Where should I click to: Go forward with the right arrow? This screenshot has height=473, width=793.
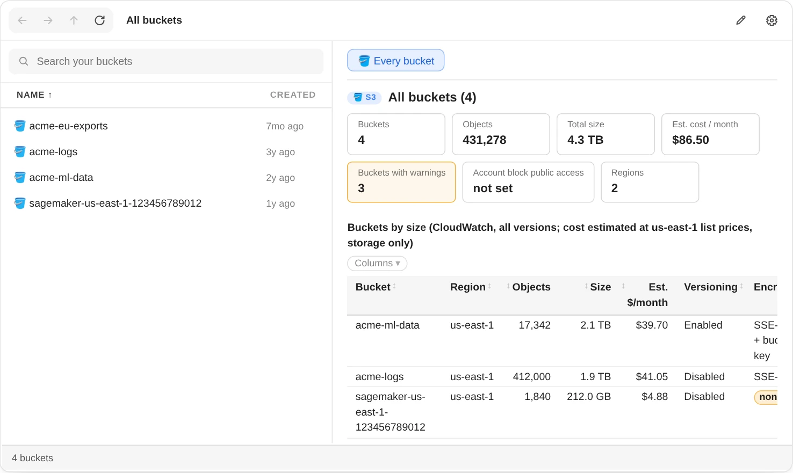pyautogui.click(x=48, y=20)
